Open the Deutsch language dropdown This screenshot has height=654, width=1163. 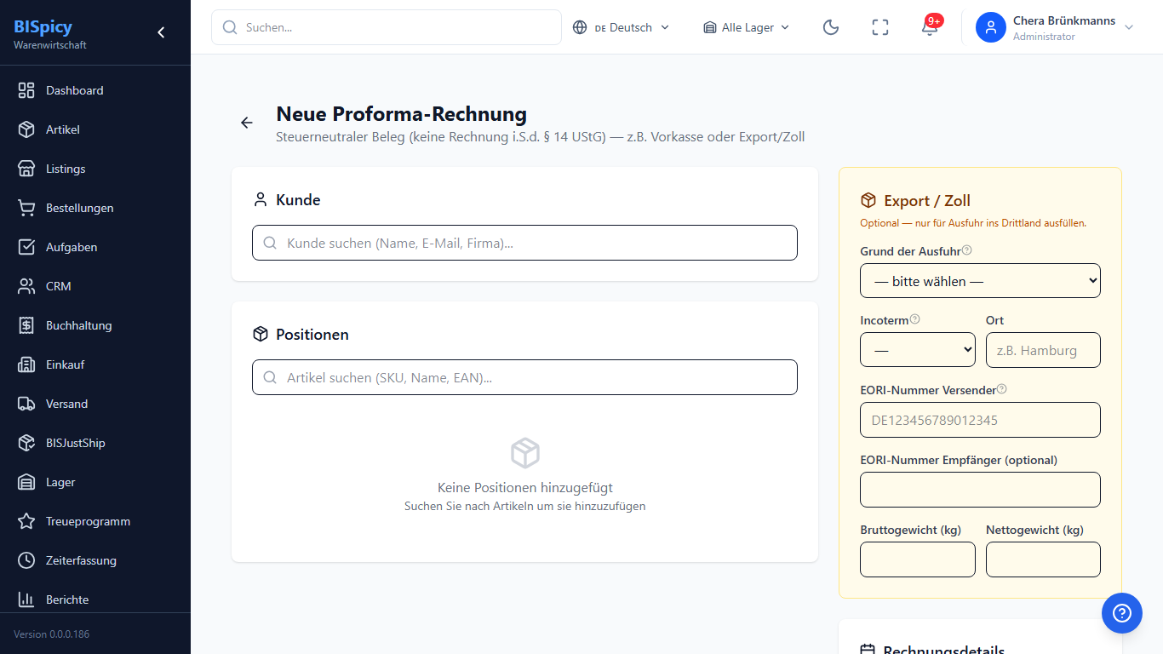click(x=622, y=27)
